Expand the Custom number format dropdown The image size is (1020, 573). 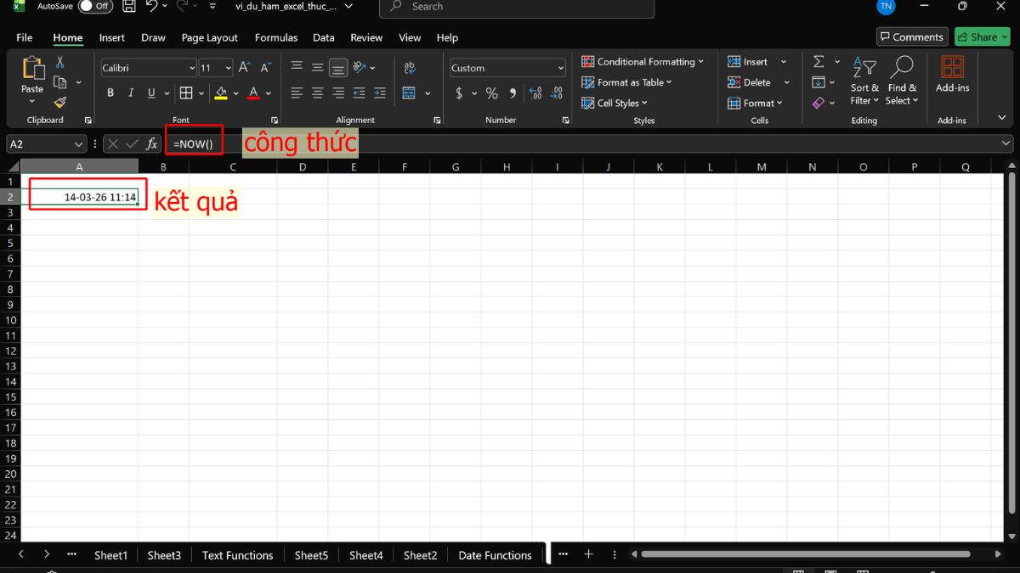[561, 68]
